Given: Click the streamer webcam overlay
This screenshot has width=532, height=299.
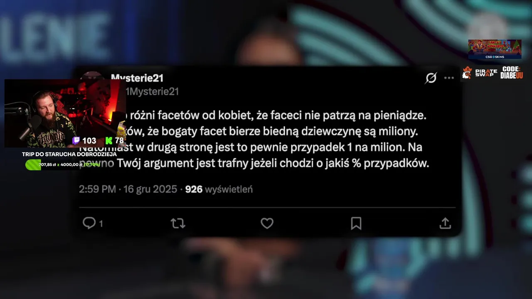Looking at the screenshot, I should tap(65, 113).
